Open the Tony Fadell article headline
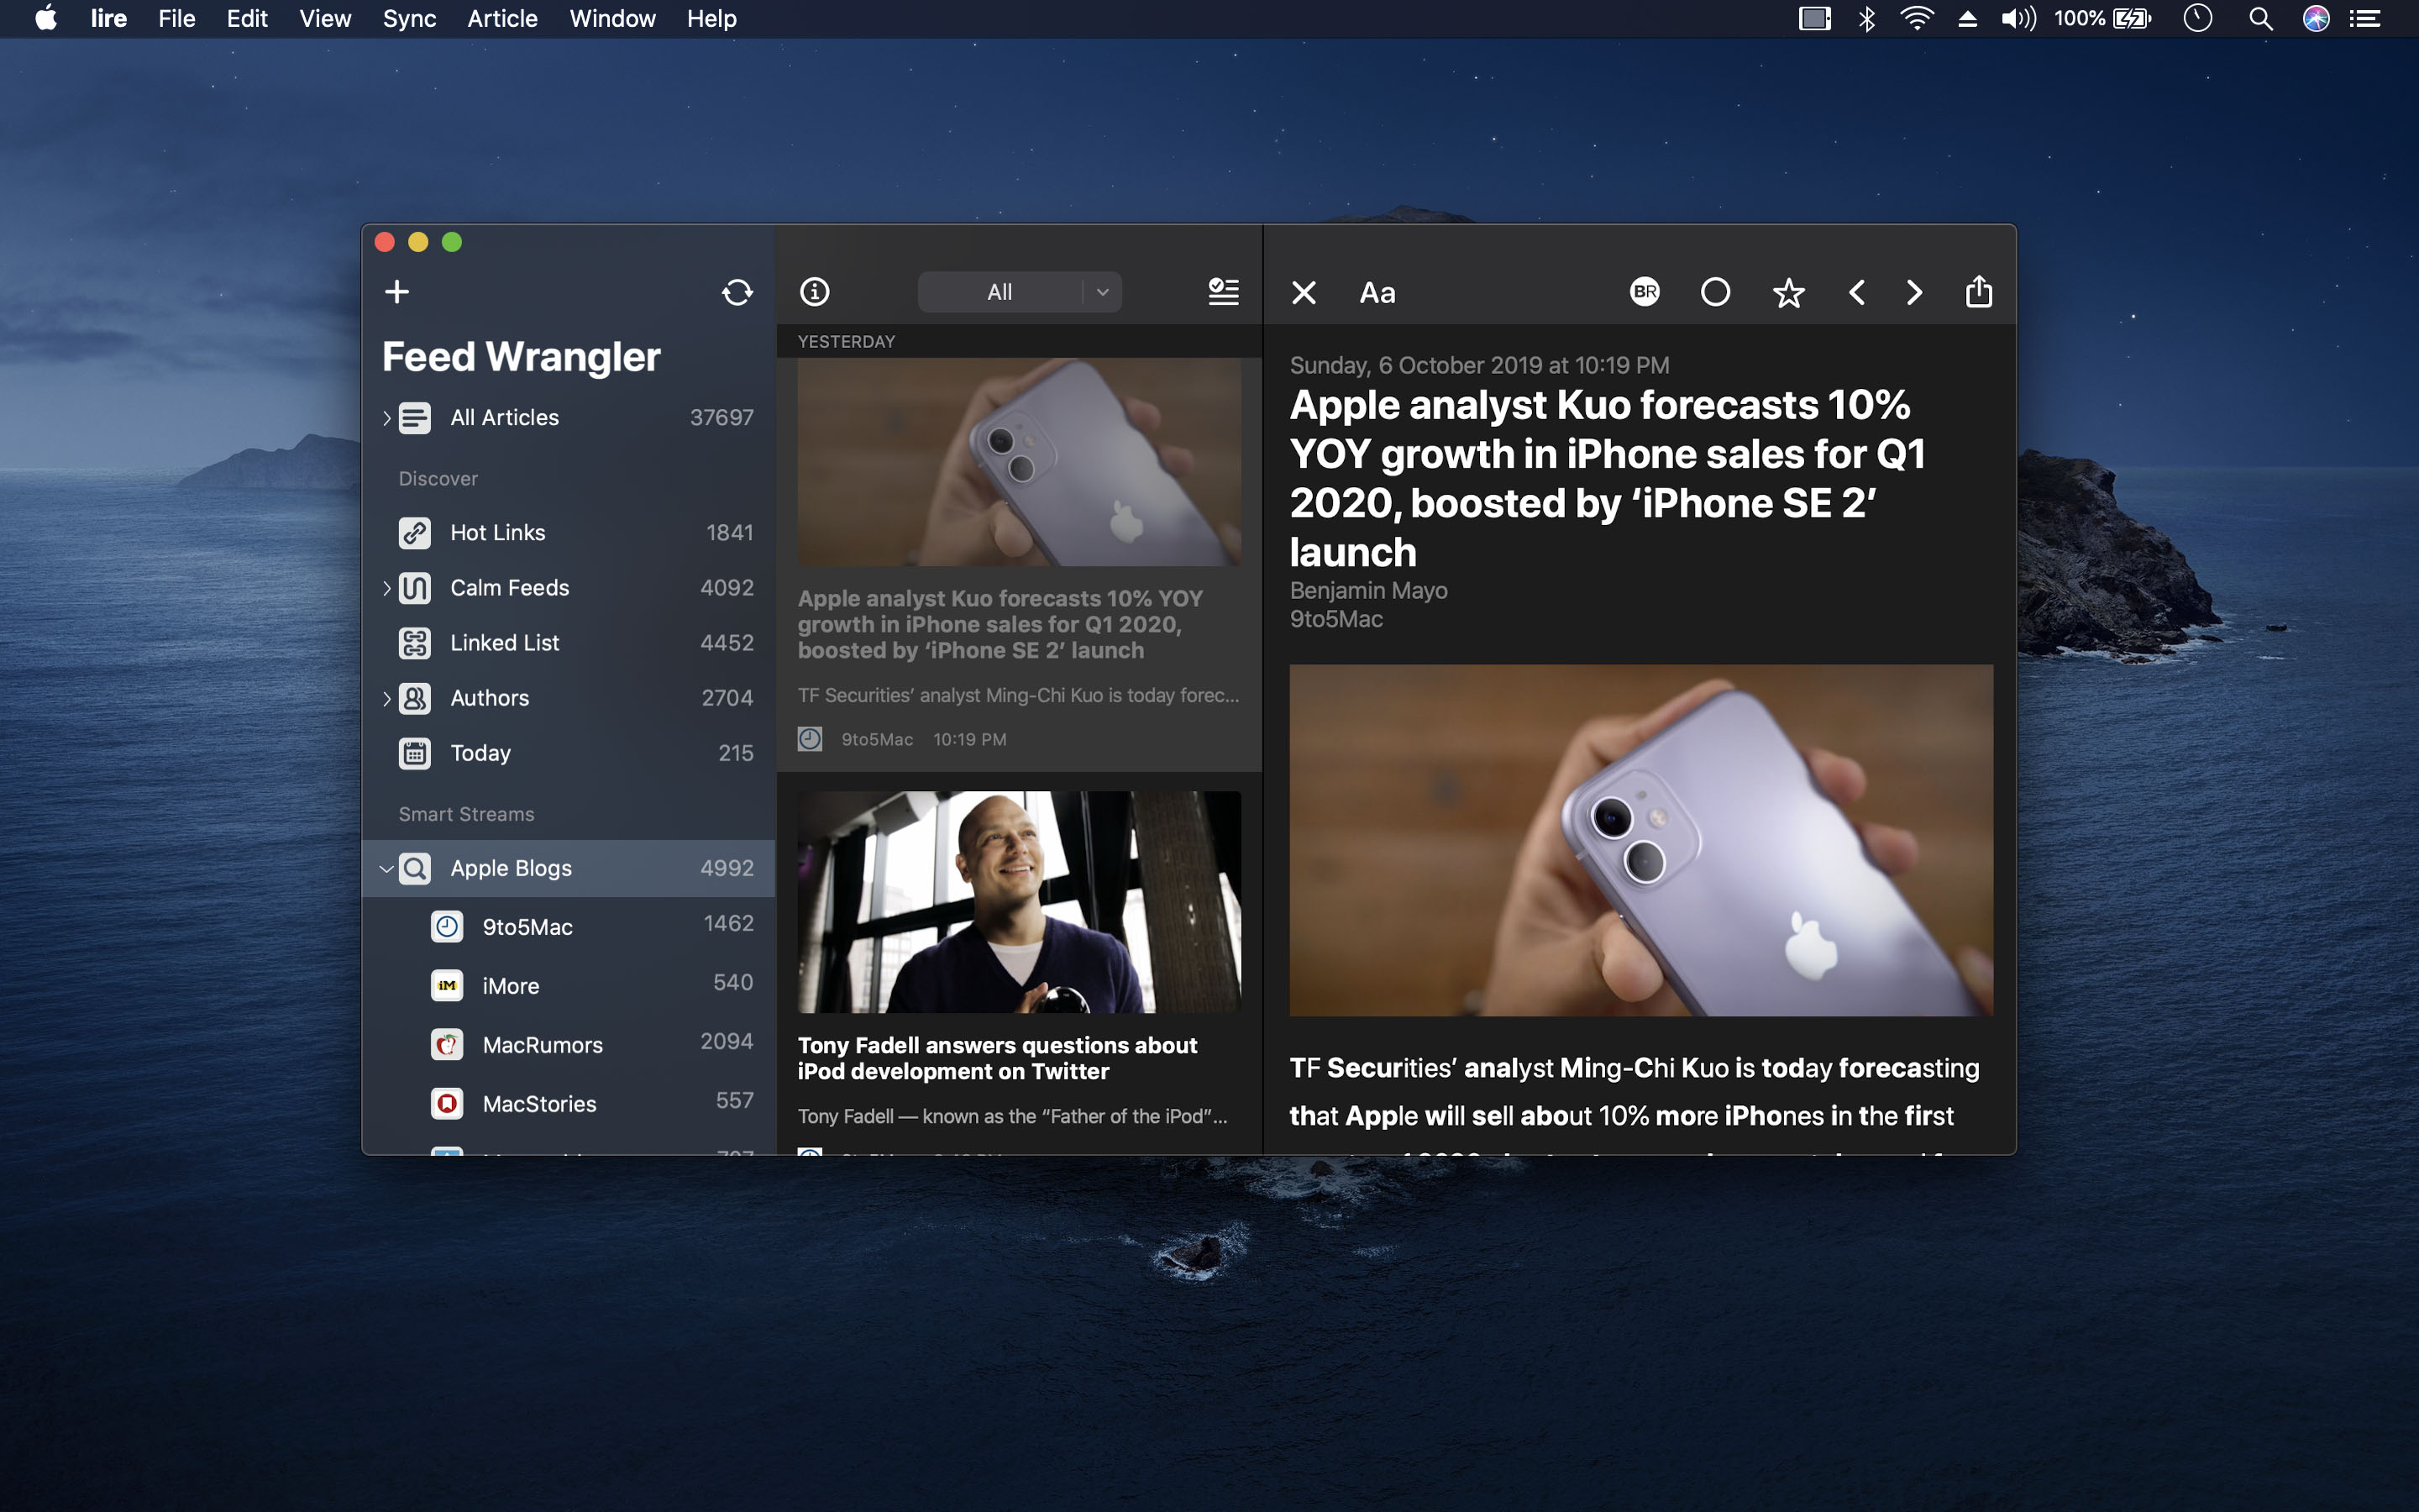The height and width of the screenshot is (1512, 2419). 998,1058
